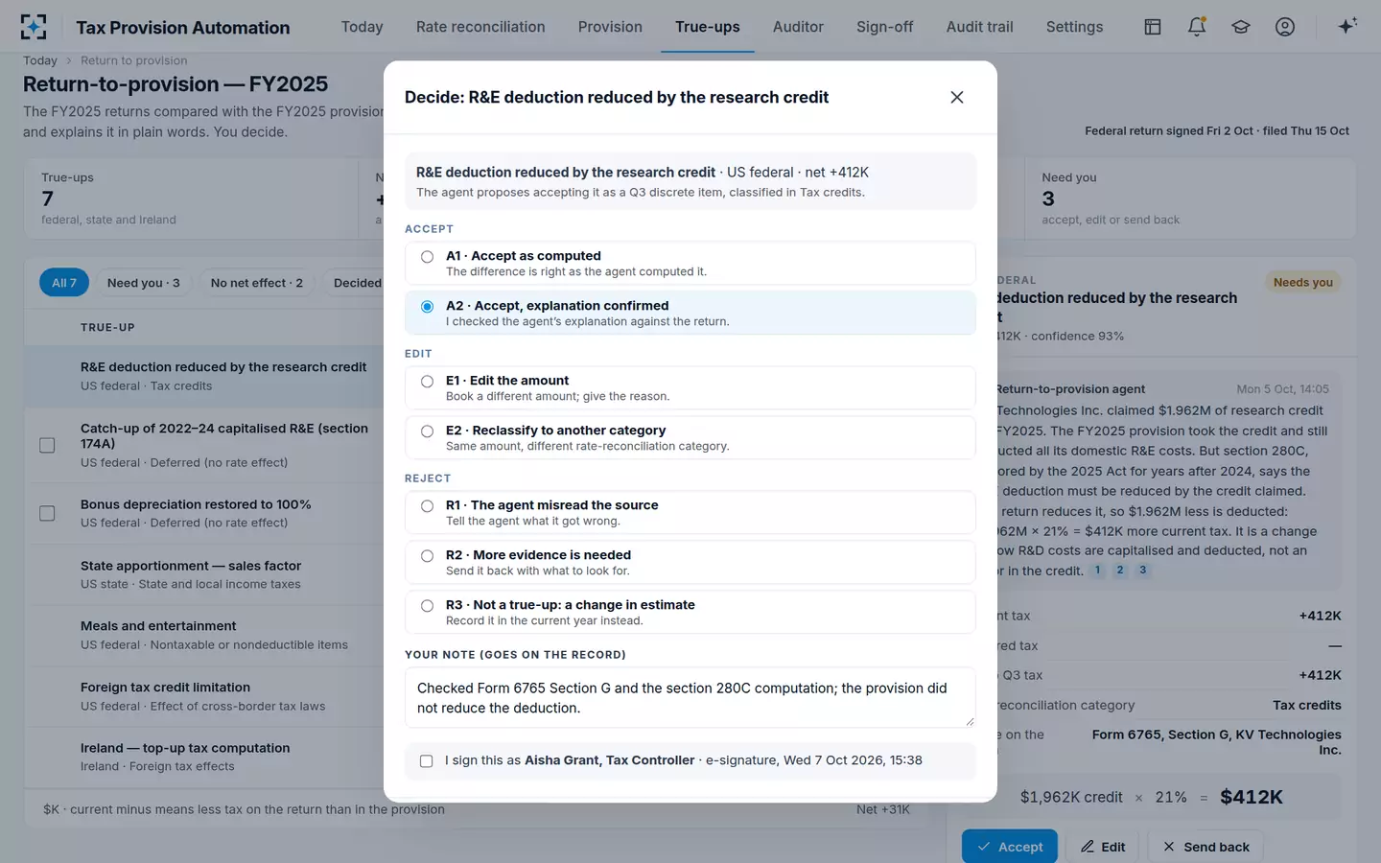Click the Accept button in detail panel

click(1010, 847)
